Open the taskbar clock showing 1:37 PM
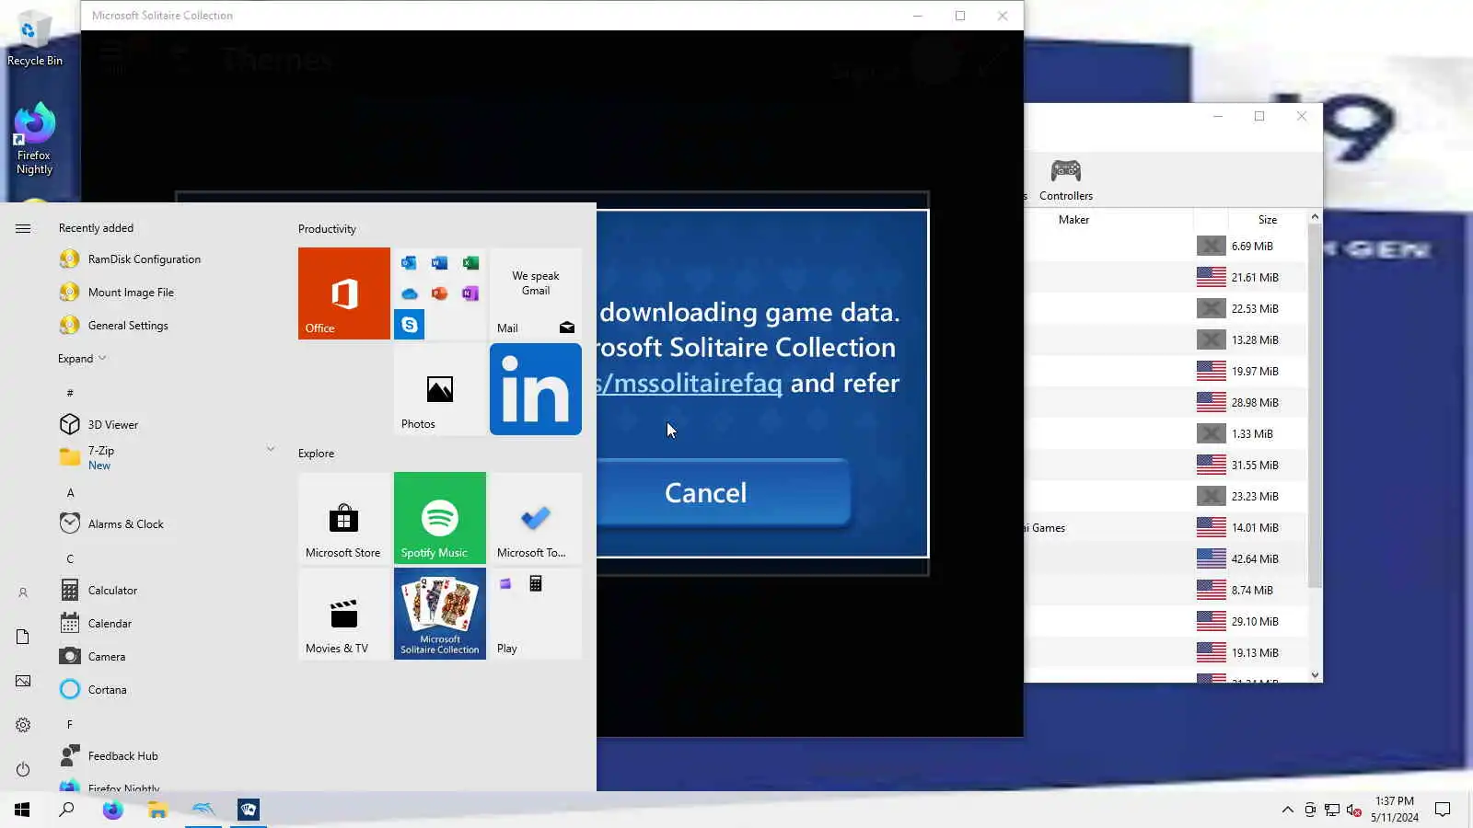This screenshot has height=828, width=1473. (1394, 810)
